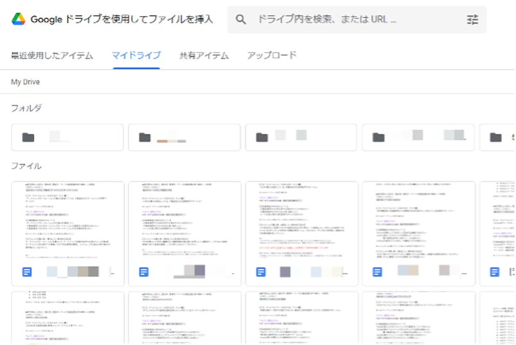Focus the Drive search input field
Image resolution: width=516 pixels, height=345 pixels.
click(x=357, y=19)
